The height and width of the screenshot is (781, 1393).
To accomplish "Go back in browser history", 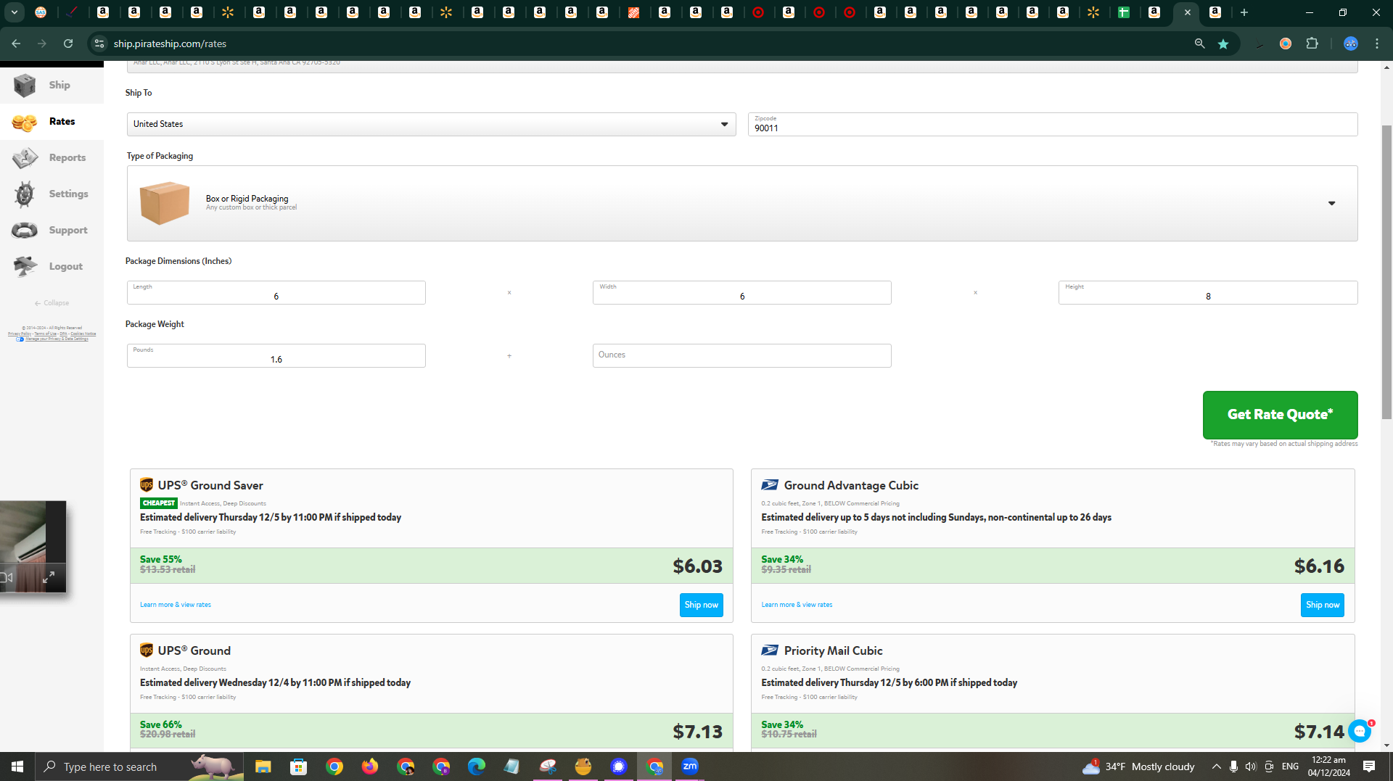I will click(x=16, y=44).
